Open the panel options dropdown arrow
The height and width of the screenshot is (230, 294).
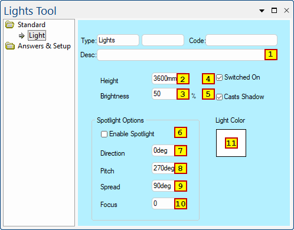tap(262, 11)
